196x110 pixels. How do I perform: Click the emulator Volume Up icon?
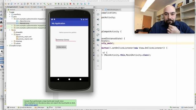(98, 19)
